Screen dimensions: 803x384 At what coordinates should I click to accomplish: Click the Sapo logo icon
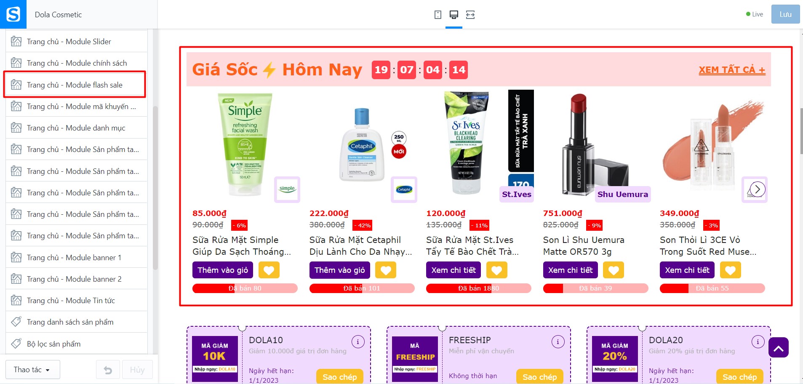coord(13,14)
